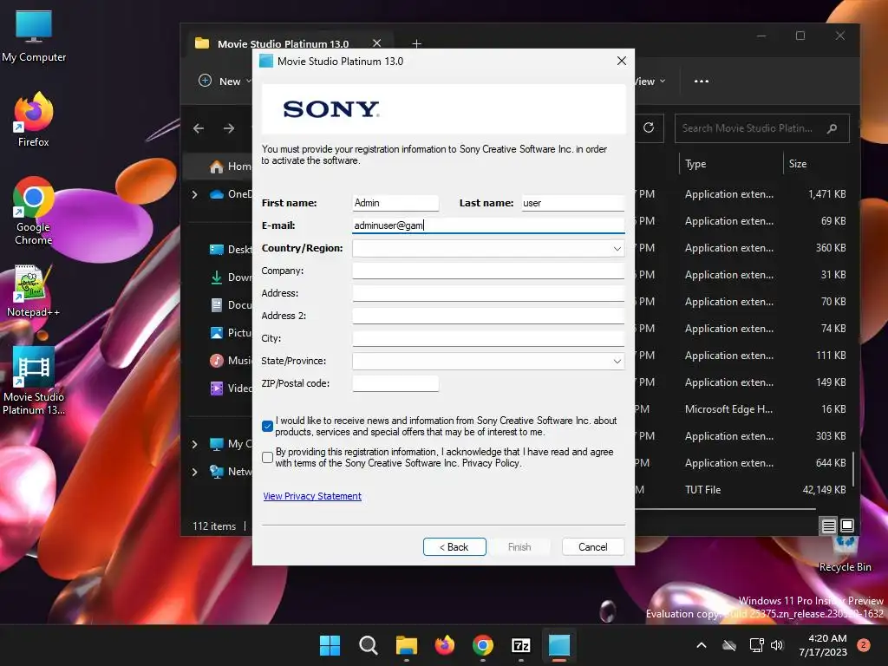
Task: Click the City input field
Action: (488, 339)
